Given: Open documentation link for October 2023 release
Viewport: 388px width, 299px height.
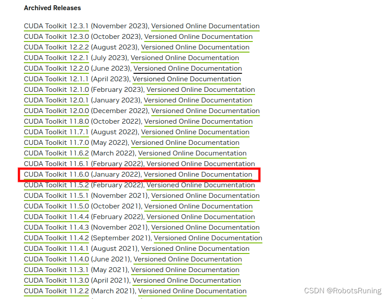Looking at the screenshot, I should [199, 37].
